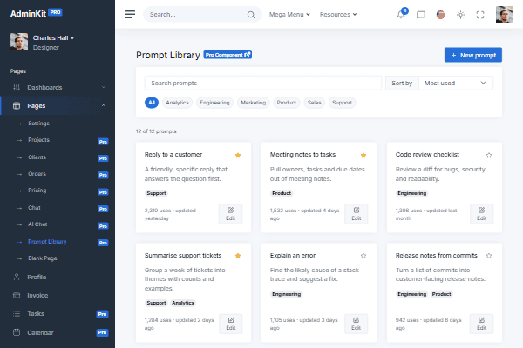Edit the Release notes from commits prompt
This screenshot has height=348, width=523.
click(x=482, y=324)
